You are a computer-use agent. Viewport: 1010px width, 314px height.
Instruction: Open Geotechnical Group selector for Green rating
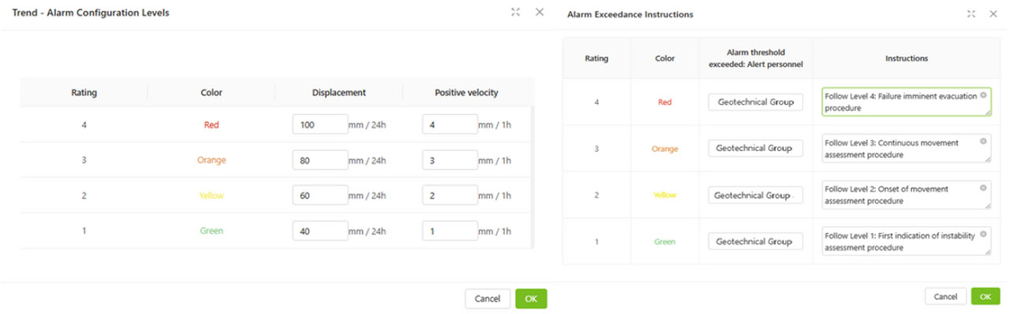[x=755, y=241]
